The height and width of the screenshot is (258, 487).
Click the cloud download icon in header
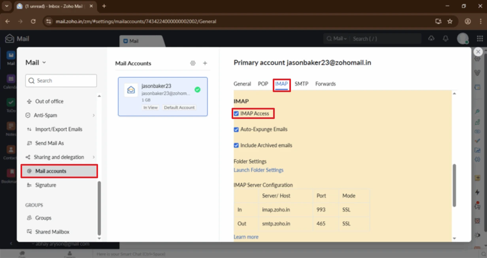tap(431, 38)
